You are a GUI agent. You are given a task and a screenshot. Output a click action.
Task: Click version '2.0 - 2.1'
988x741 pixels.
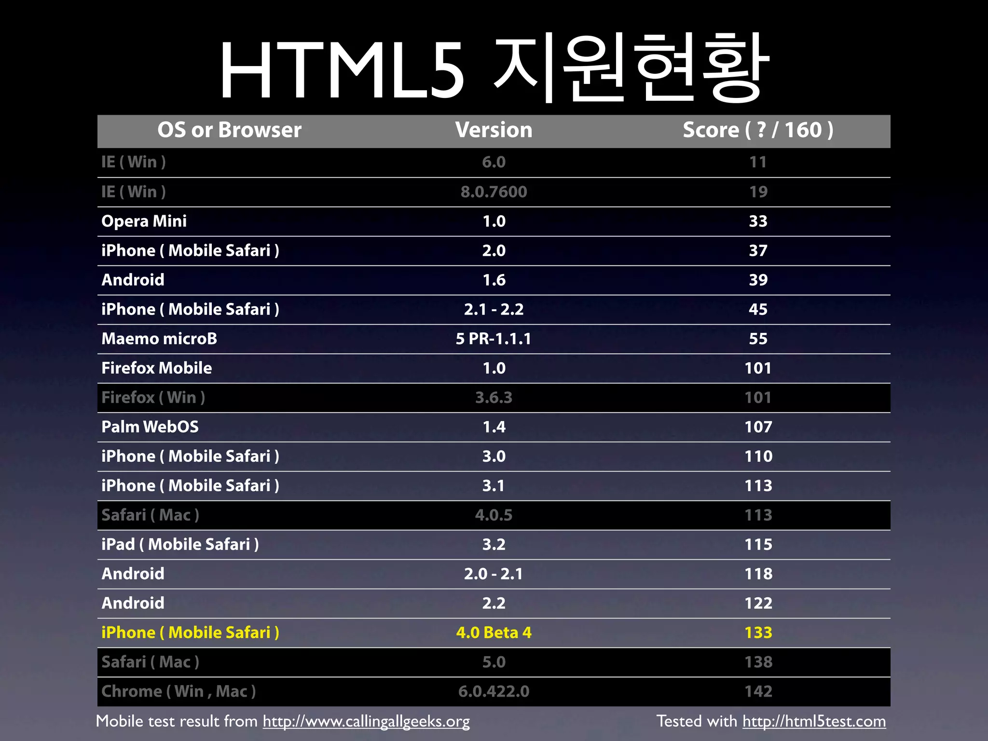point(494,574)
